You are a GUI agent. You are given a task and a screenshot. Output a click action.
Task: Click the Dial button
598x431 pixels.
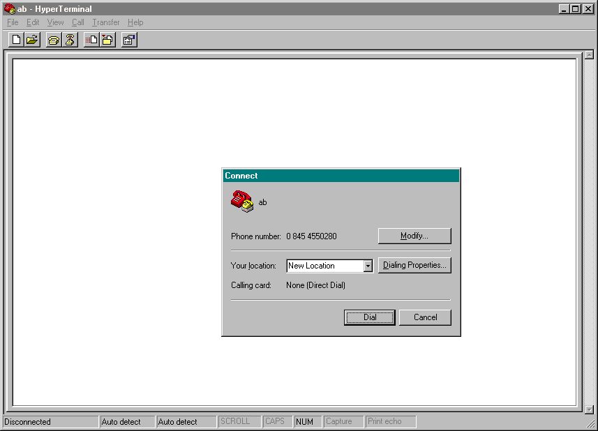pyautogui.click(x=370, y=317)
